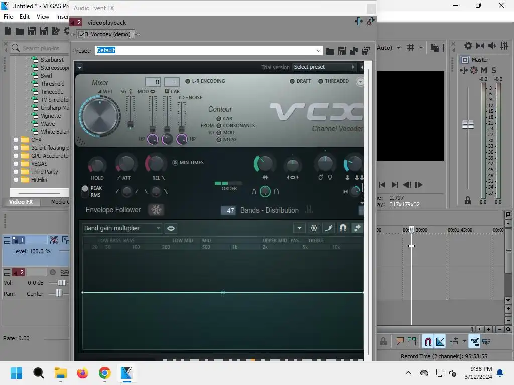
Task: Expand the OFX folder in plug-in tree
Action: 16,140
